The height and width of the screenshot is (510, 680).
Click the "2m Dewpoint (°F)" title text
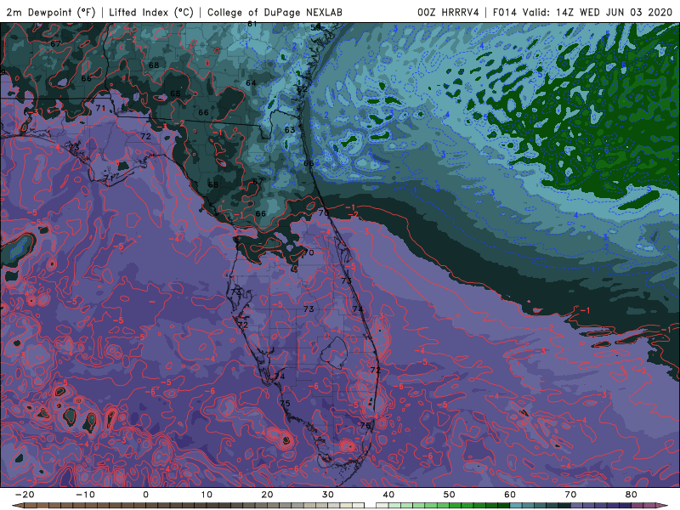51,12
